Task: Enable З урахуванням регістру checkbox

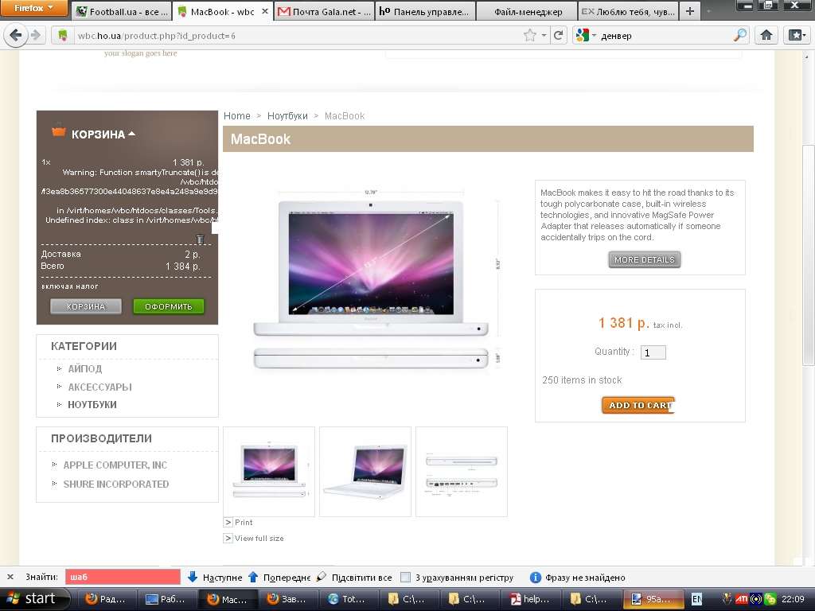Action: 406,578
